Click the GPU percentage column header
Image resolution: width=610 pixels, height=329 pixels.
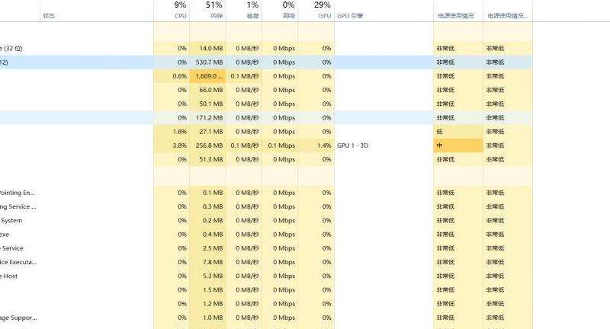coord(325,11)
